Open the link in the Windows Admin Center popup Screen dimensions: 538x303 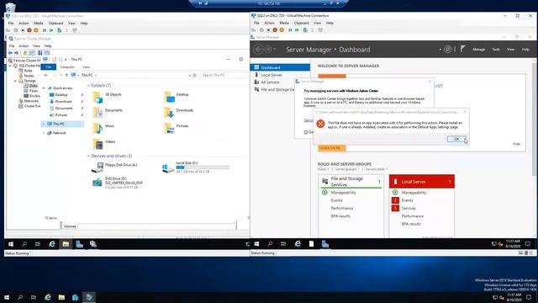(309, 120)
